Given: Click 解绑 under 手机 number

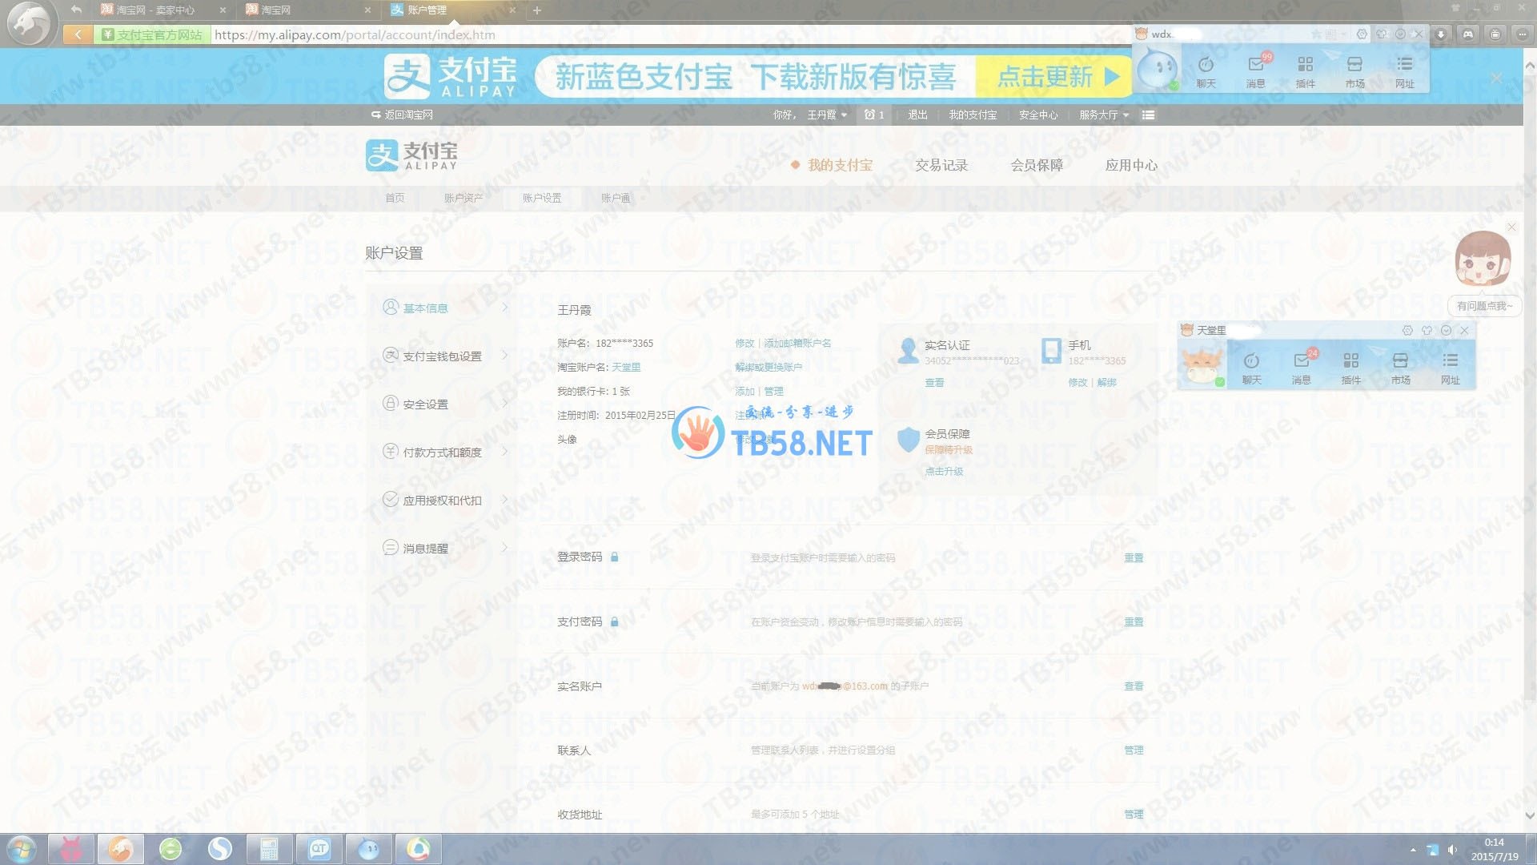Looking at the screenshot, I should (x=1107, y=382).
